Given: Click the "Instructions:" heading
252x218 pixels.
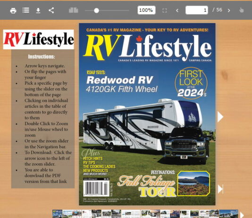Looking at the screenshot, I should 42,57.
